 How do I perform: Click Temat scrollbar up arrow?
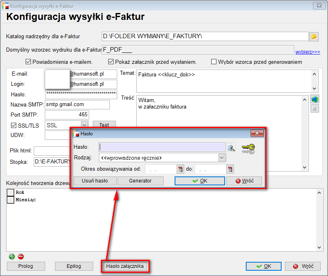click(314, 74)
